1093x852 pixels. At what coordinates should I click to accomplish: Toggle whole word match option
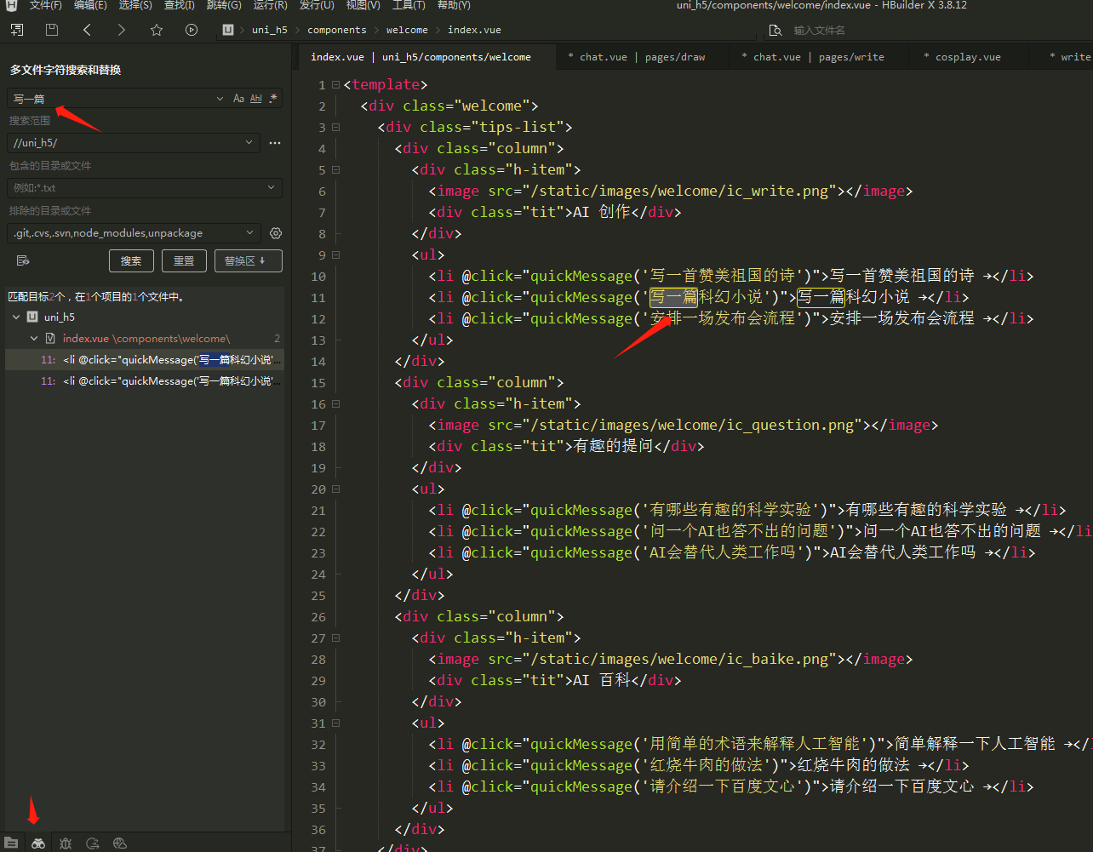(255, 99)
